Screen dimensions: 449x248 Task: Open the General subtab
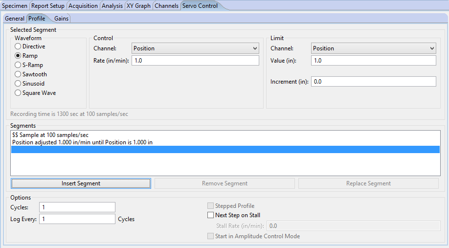pyautogui.click(x=15, y=19)
